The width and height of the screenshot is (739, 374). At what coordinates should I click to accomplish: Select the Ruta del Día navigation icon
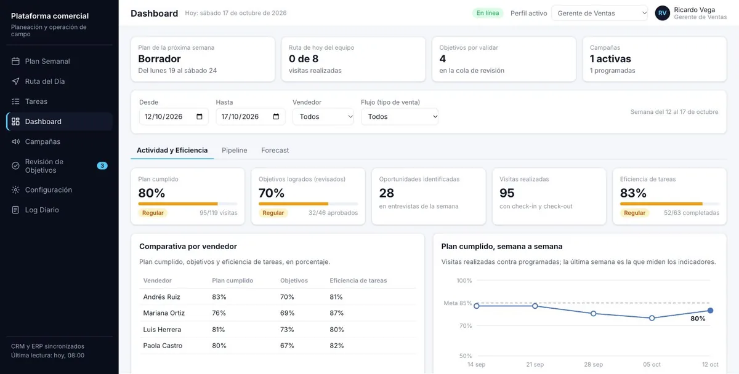pyautogui.click(x=15, y=81)
